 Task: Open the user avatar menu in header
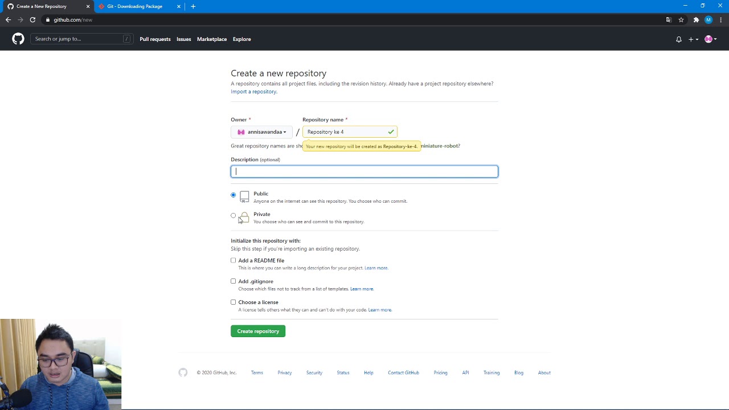coord(710,39)
